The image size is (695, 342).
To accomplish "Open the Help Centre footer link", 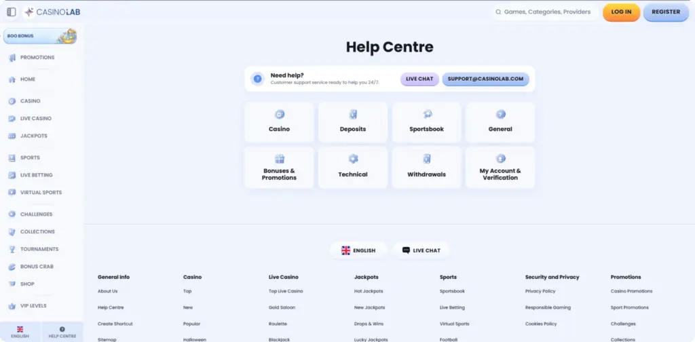I will (x=111, y=307).
